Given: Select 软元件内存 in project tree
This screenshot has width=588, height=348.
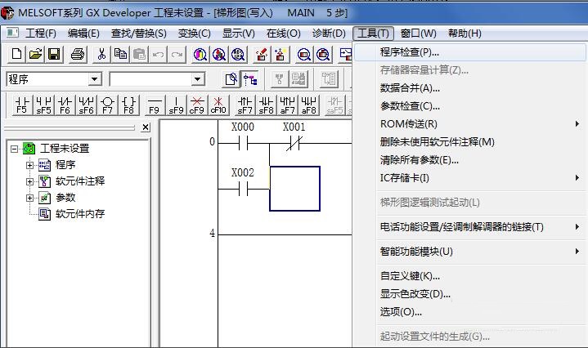Looking at the screenshot, I should click(80, 214).
